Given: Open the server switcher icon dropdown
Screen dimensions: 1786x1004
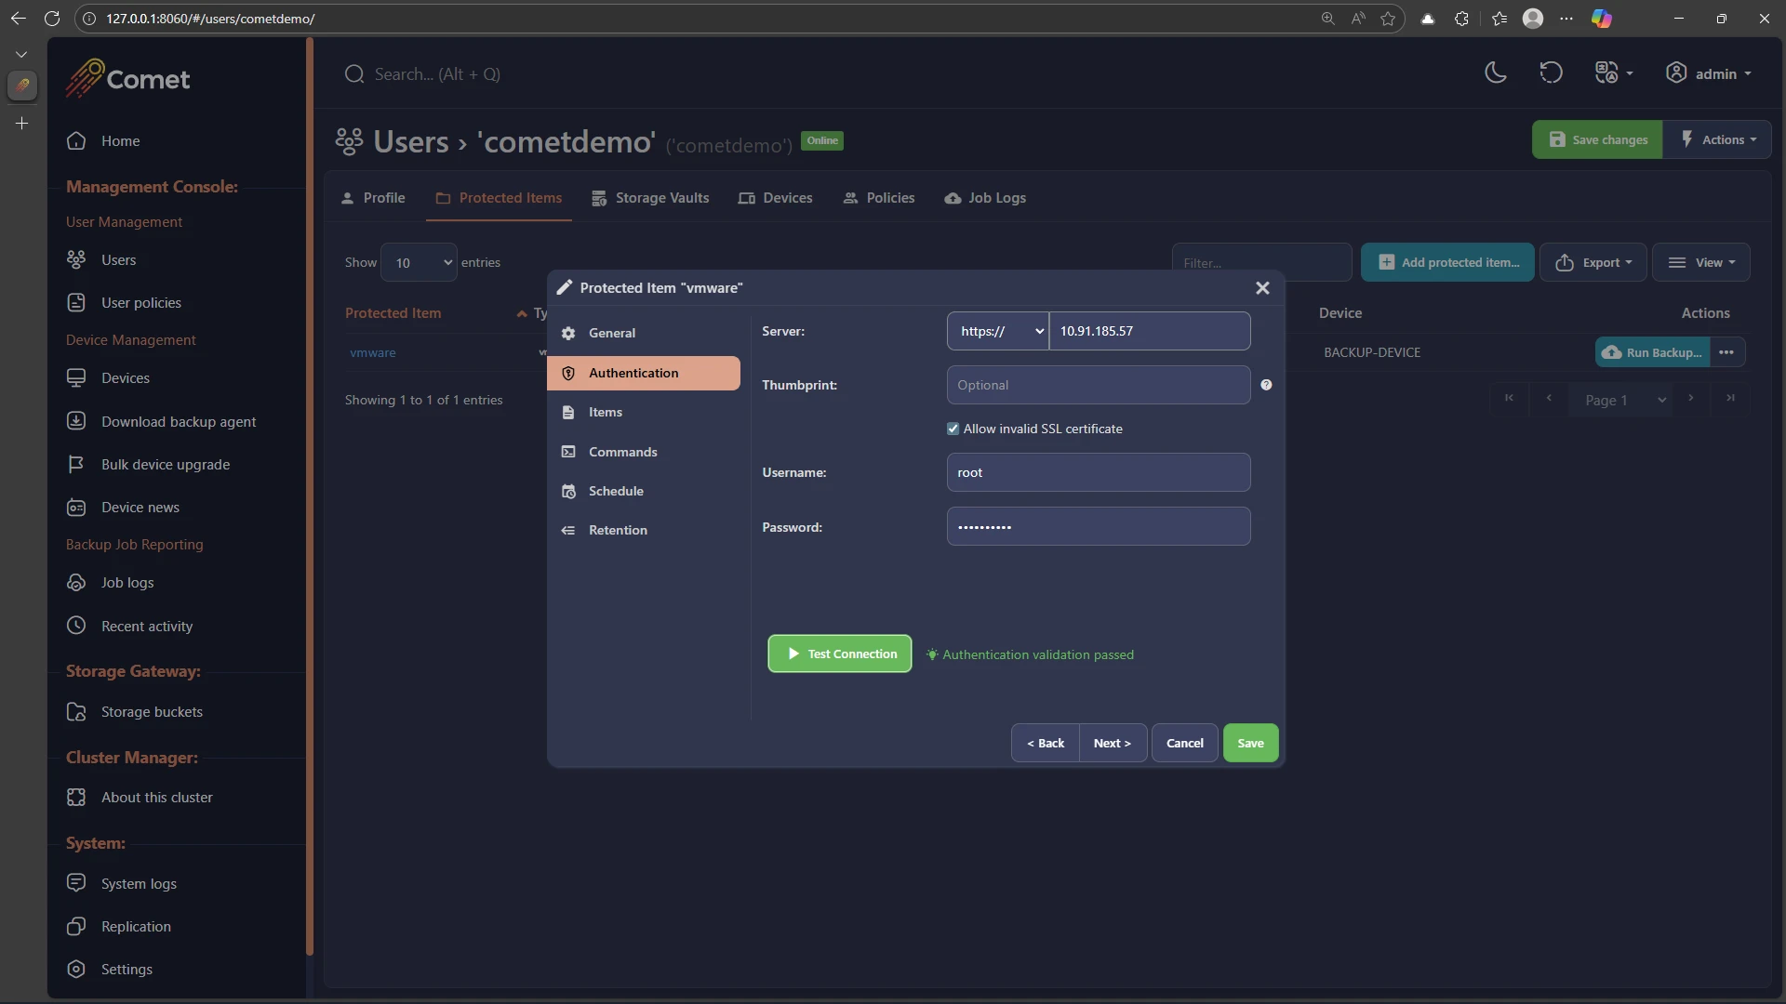Looking at the screenshot, I should coord(1614,73).
